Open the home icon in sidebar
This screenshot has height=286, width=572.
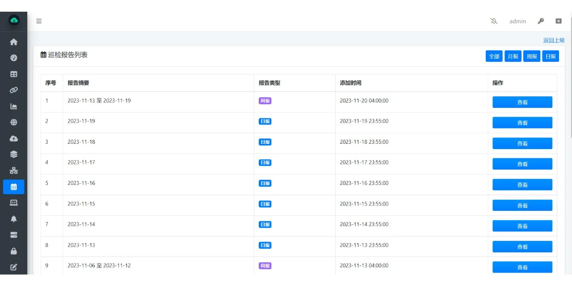14,42
